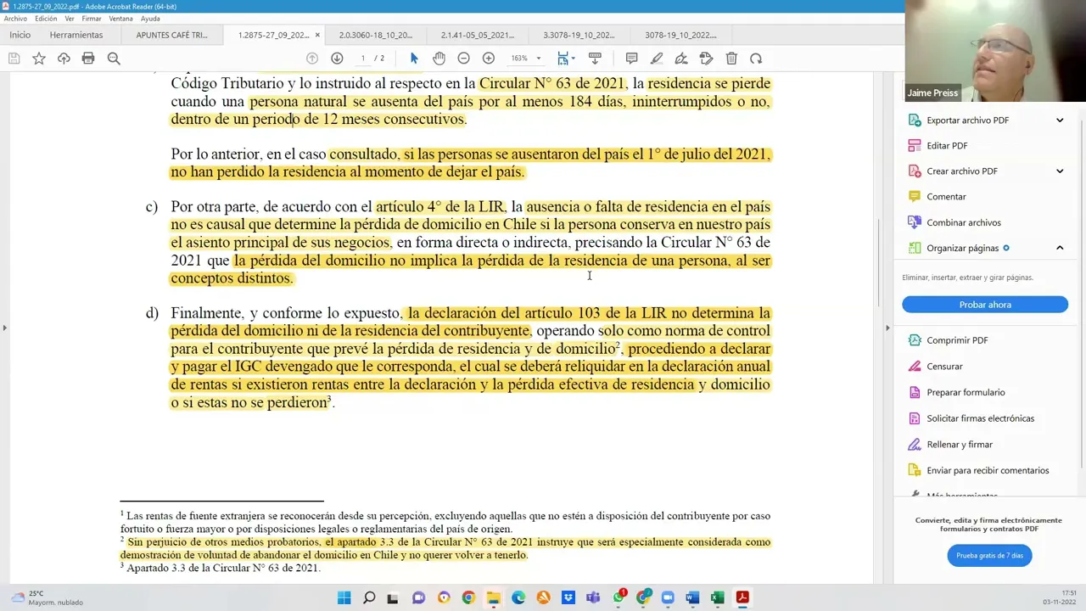This screenshot has height=611, width=1086.
Task: Open the Find text search tool
Action: [x=114, y=58]
